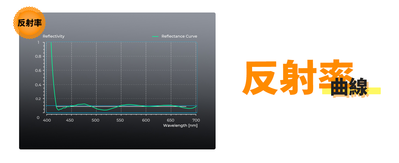Viewport: 399px width, 163px height.
Task: Click the yellow highlight bar behind 曲線
Action: (376, 91)
